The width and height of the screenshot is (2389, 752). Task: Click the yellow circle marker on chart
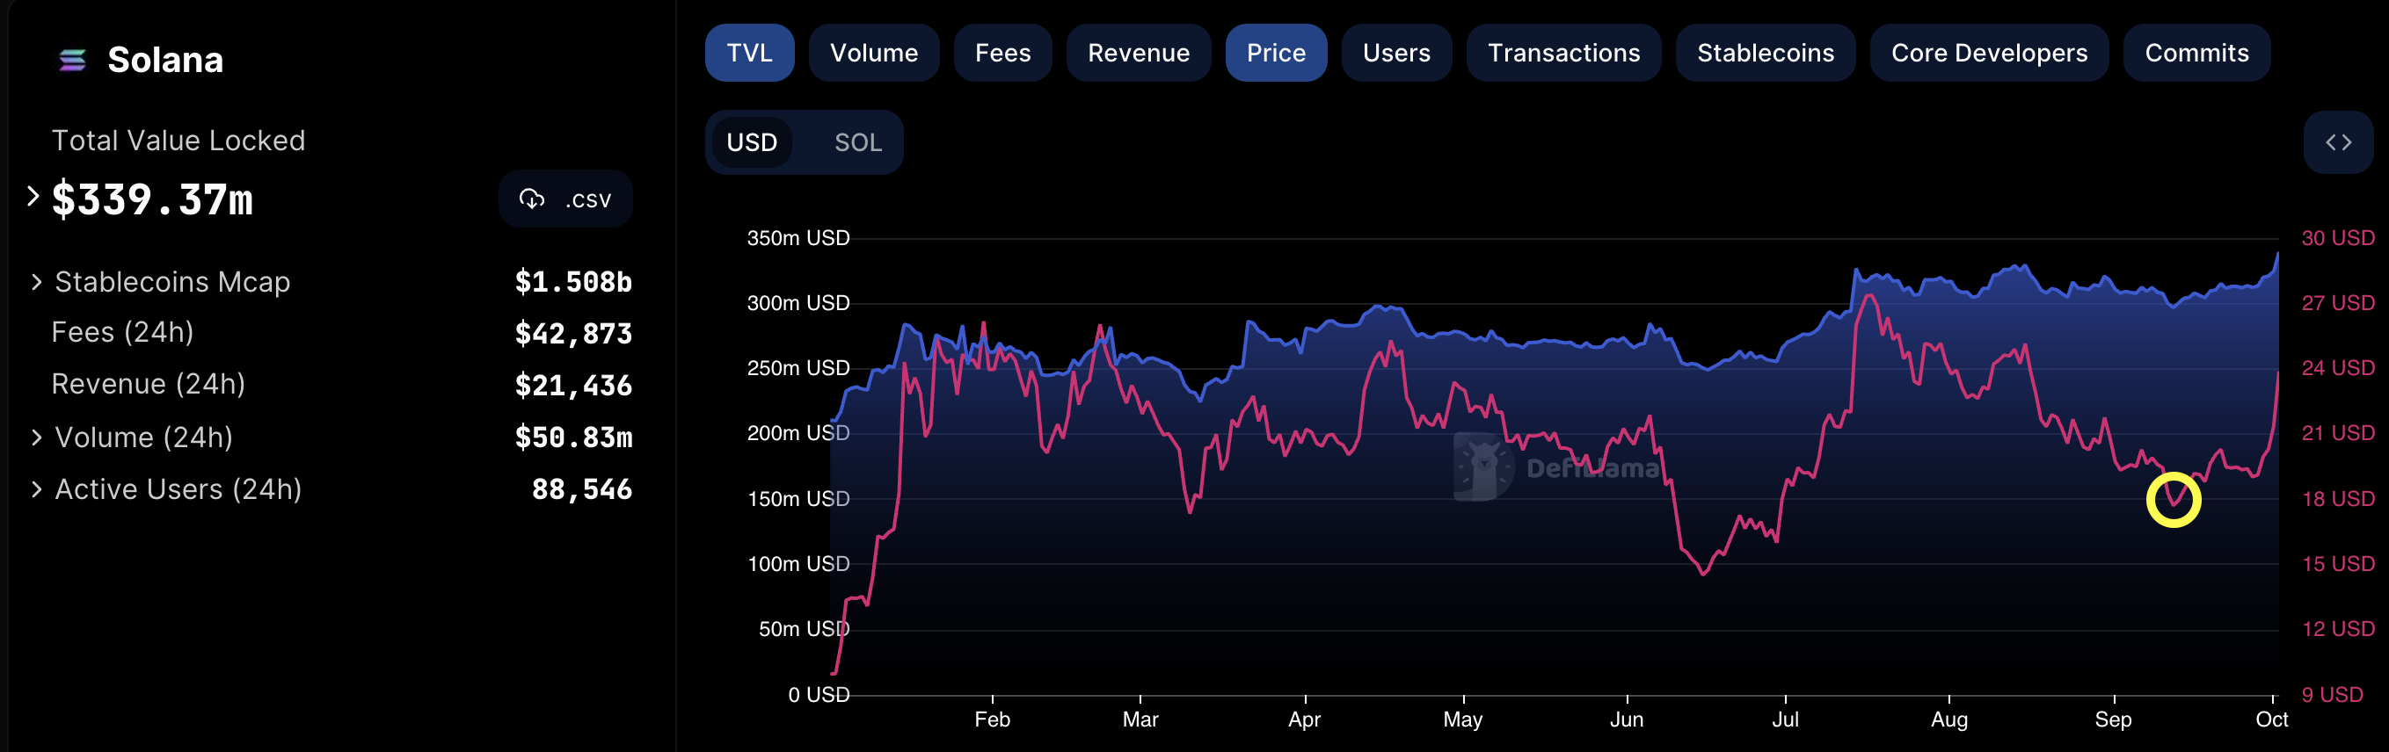tap(2173, 500)
